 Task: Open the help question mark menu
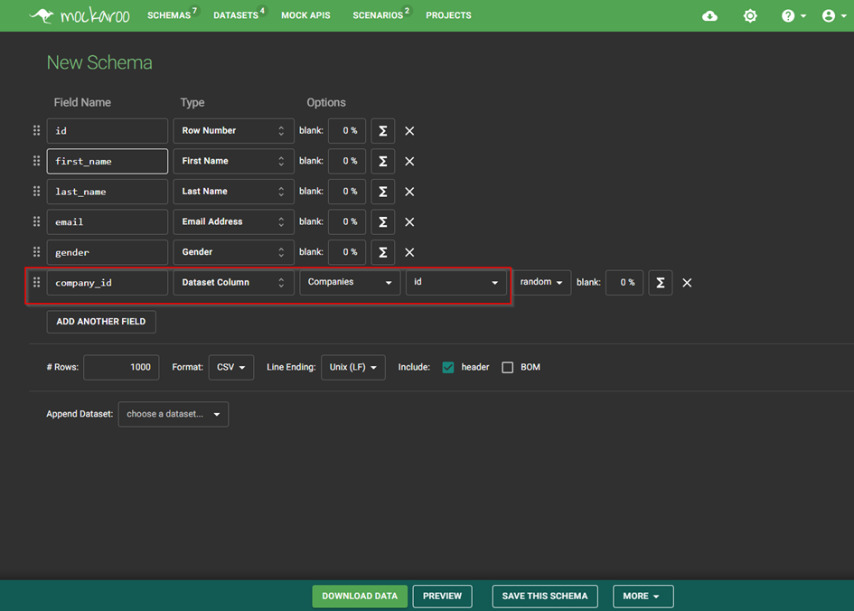[x=793, y=16]
